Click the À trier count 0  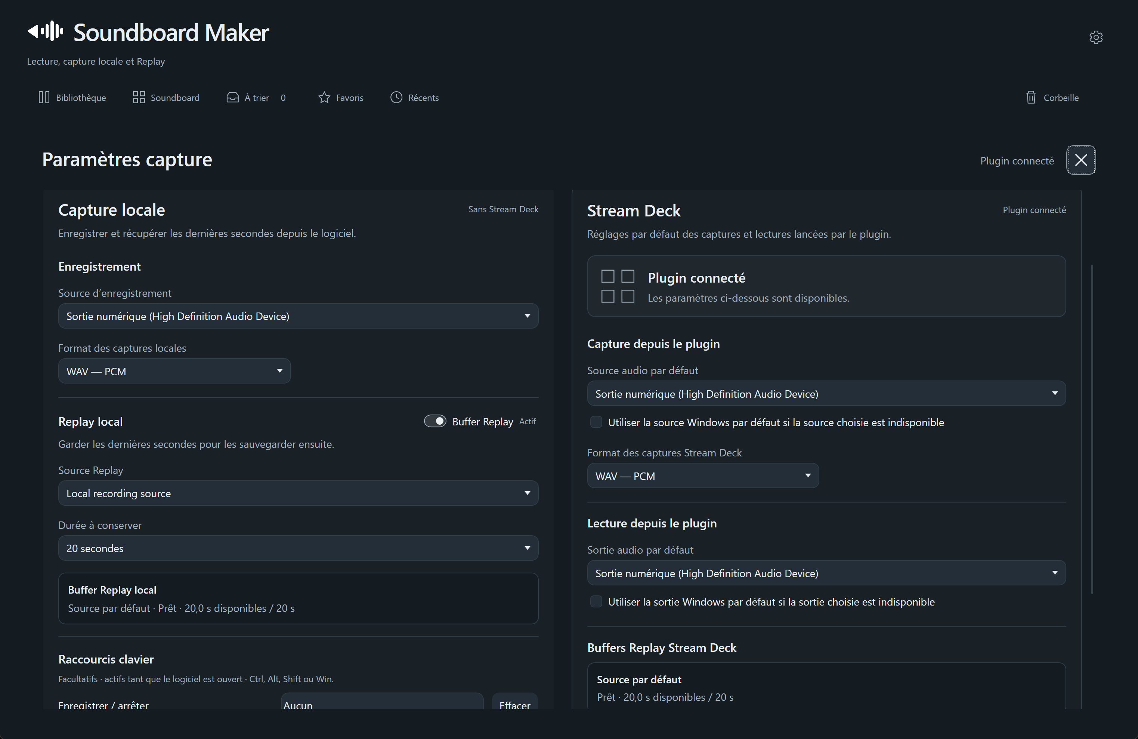point(283,98)
